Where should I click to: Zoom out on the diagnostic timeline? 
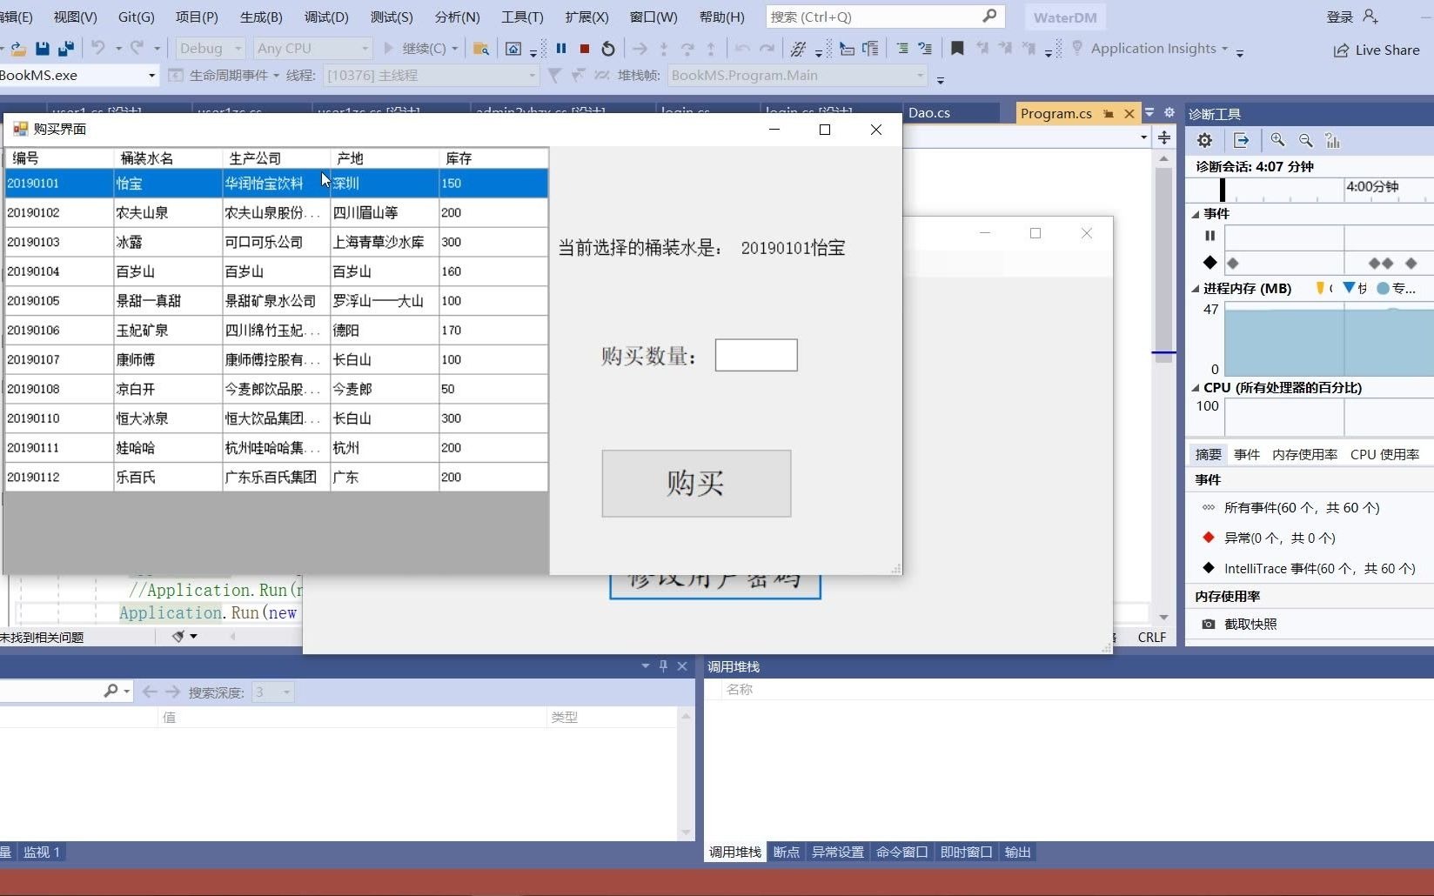click(x=1305, y=140)
